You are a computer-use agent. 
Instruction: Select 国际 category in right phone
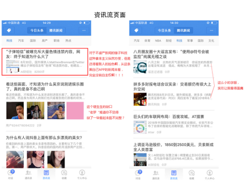(201, 41)
